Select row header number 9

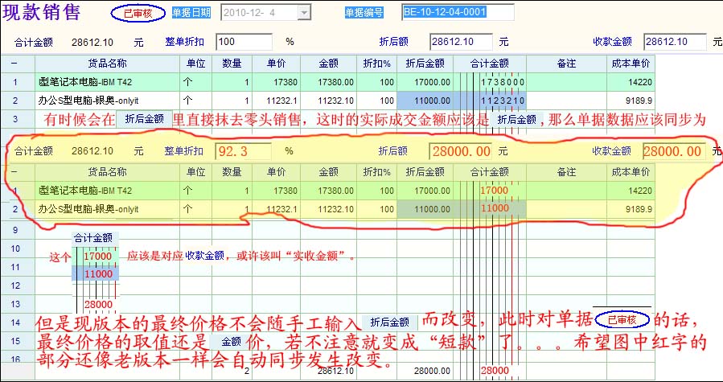point(14,230)
